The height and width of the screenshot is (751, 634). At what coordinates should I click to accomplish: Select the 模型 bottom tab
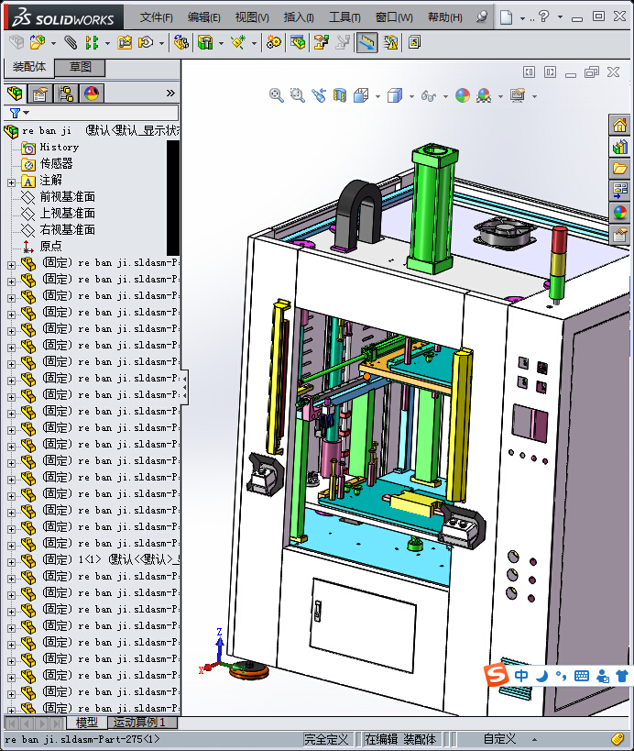86,722
